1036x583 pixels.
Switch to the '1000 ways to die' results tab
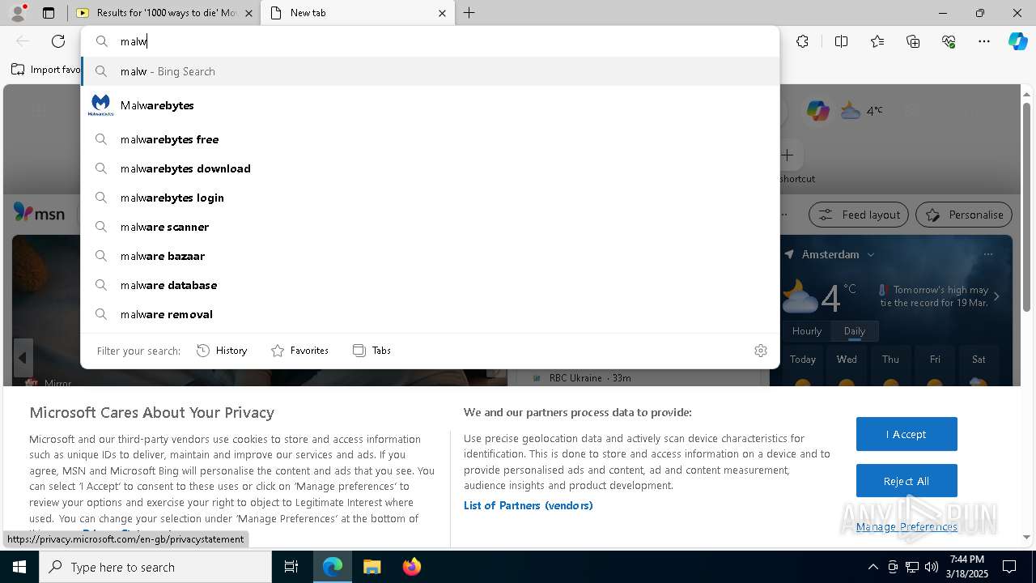(164, 13)
